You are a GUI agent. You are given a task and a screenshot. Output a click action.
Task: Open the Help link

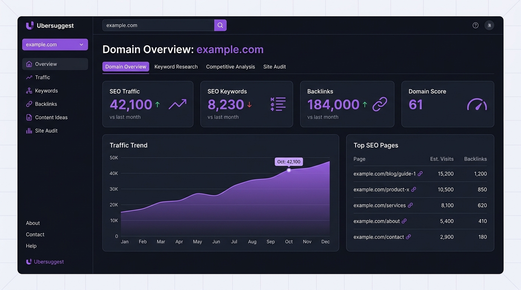pos(31,246)
